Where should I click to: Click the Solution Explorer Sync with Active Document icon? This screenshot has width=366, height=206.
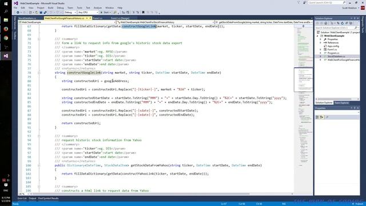pos(338,23)
